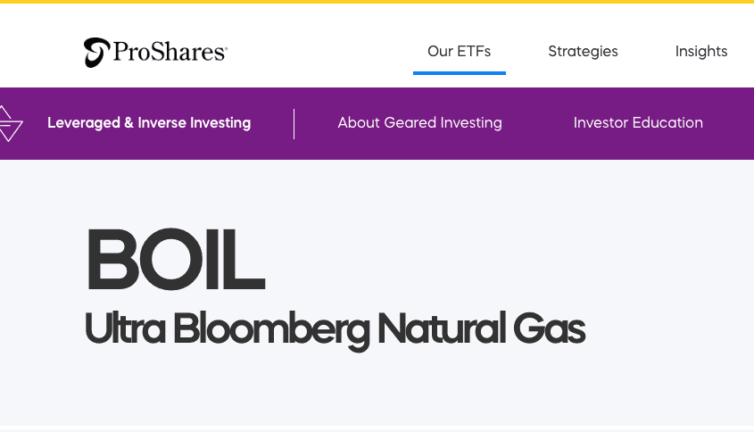Click the word Bloomberg in the fund name
Image resolution: width=754 pixels, height=432 pixels.
coord(270,329)
